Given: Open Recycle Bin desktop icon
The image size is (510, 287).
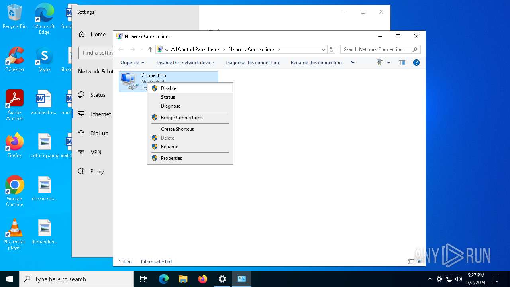Looking at the screenshot, I should (x=15, y=17).
